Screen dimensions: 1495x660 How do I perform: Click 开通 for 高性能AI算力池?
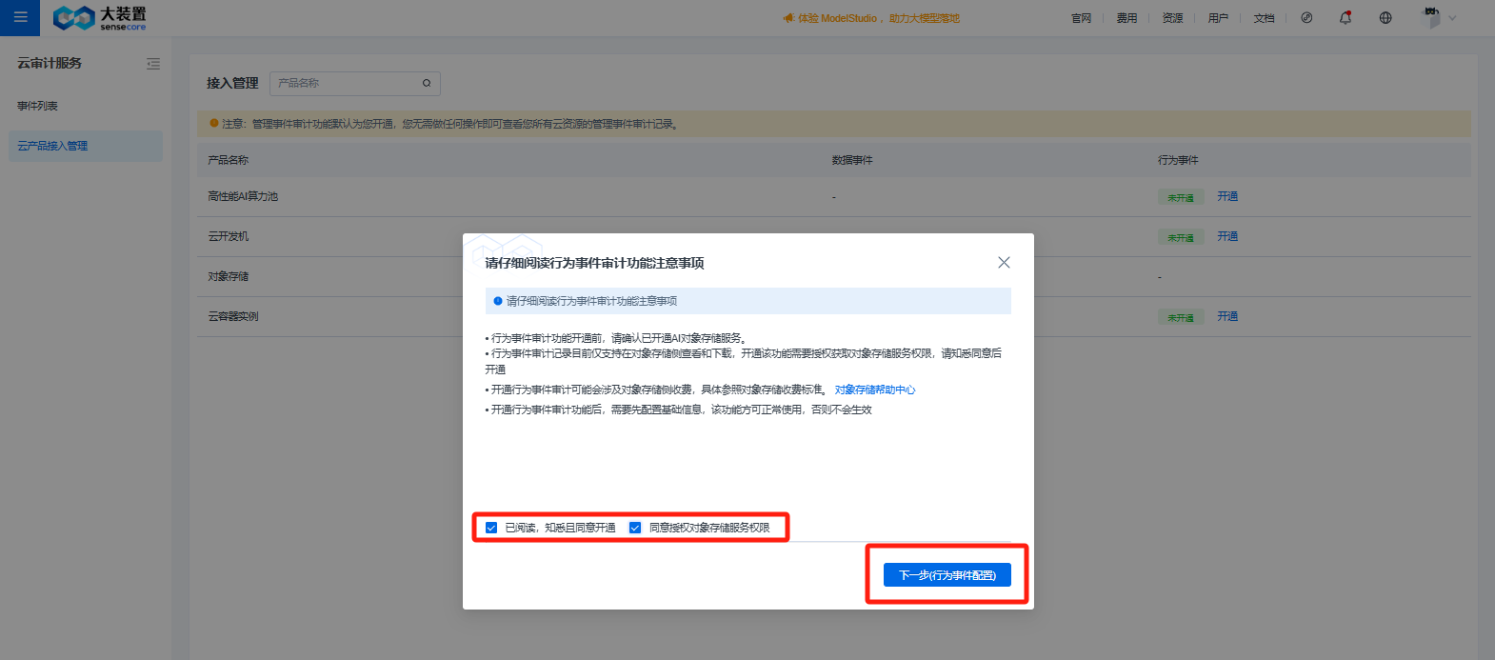(1227, 196)
